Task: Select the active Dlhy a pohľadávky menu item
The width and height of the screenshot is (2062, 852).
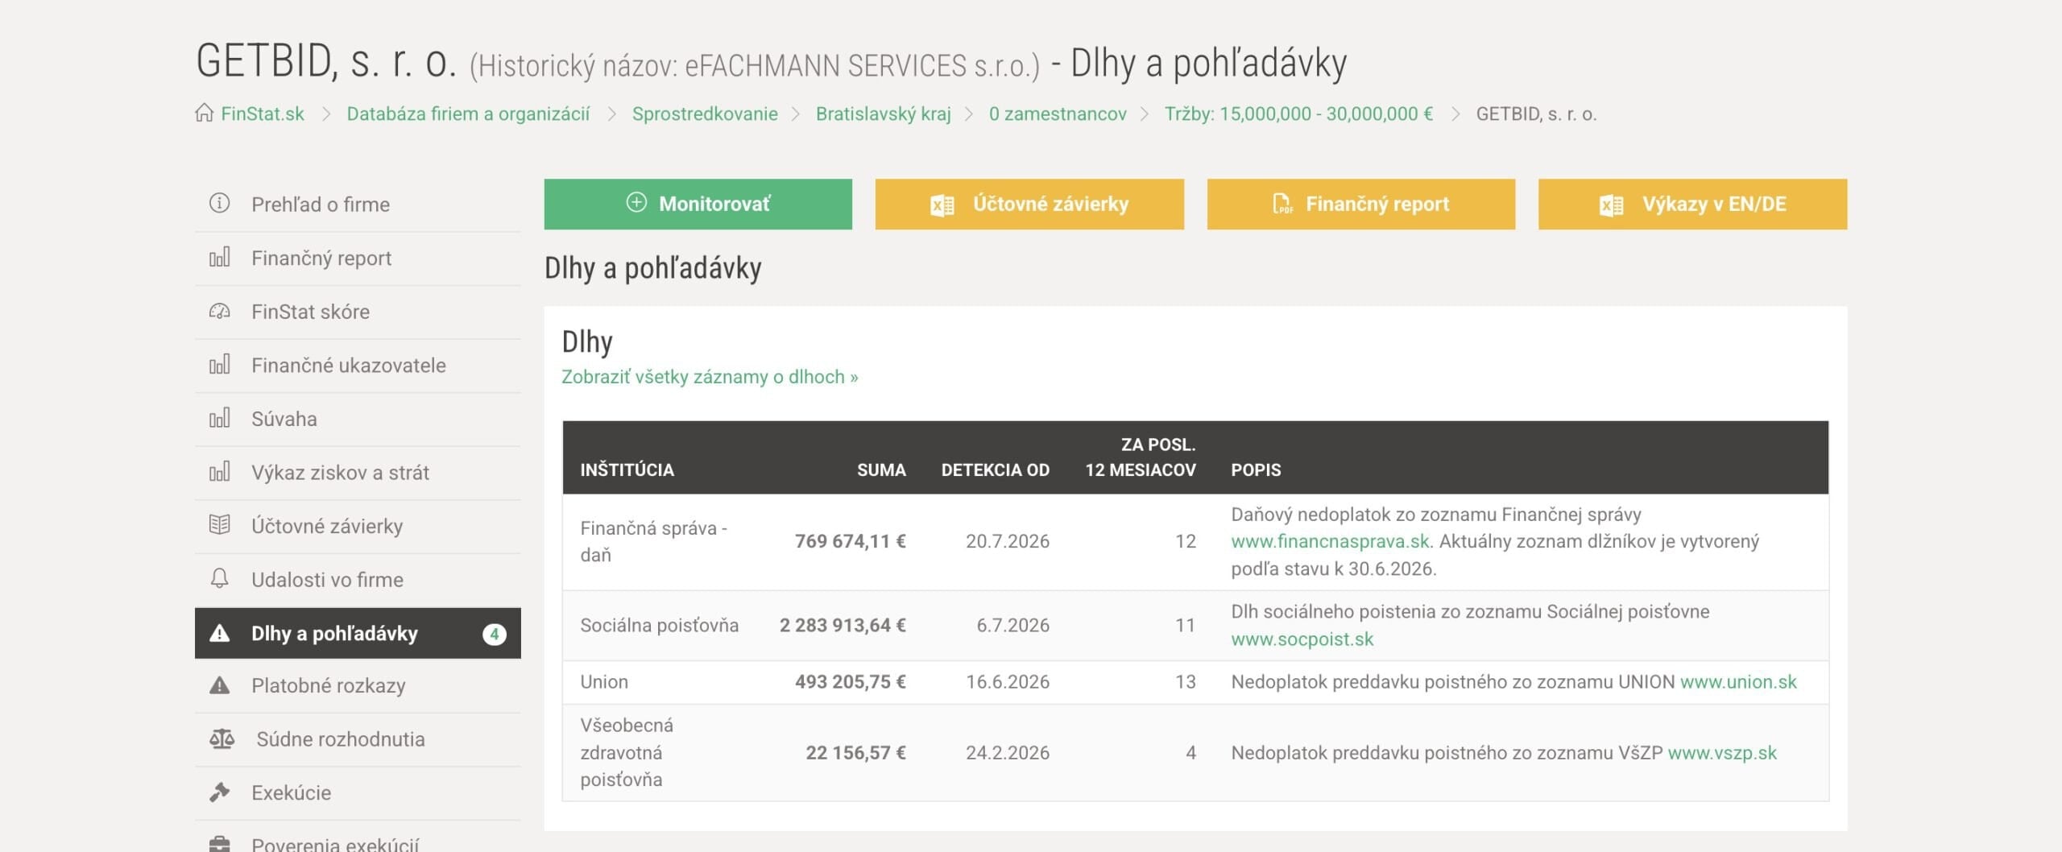Action: (x=358, y=633)
